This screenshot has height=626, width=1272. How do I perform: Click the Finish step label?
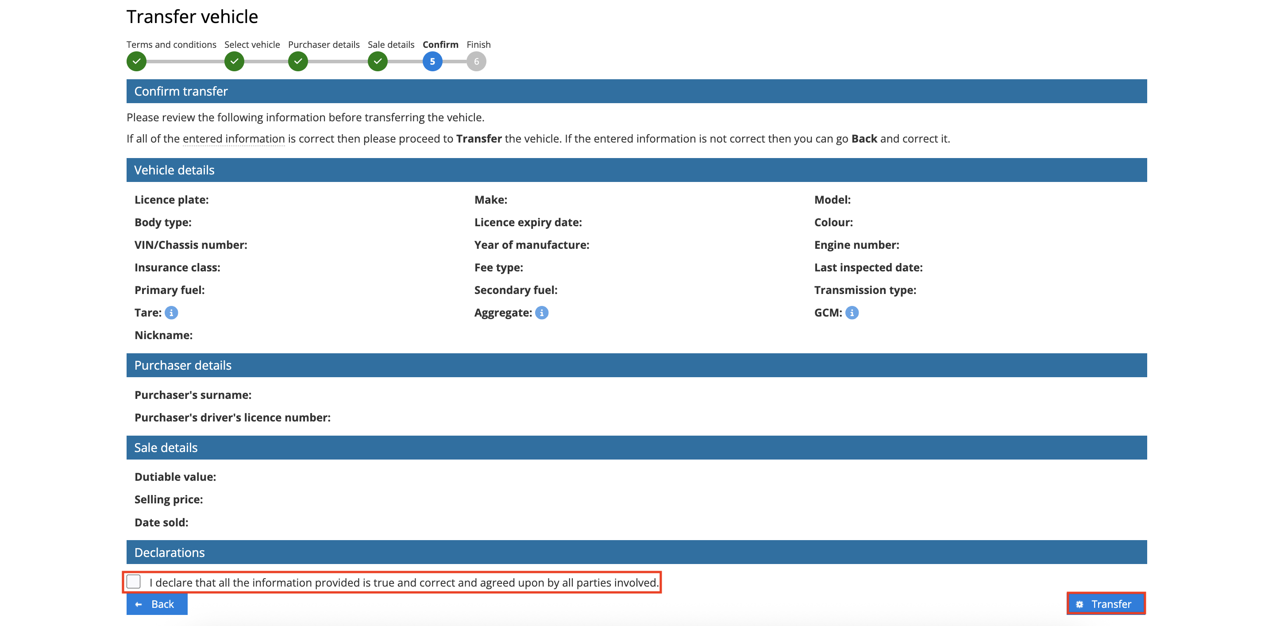[x=478, y=44]
